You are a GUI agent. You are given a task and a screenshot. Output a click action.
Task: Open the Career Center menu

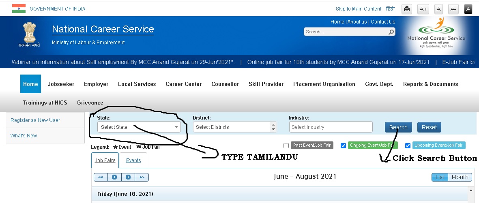coord(184,84)
